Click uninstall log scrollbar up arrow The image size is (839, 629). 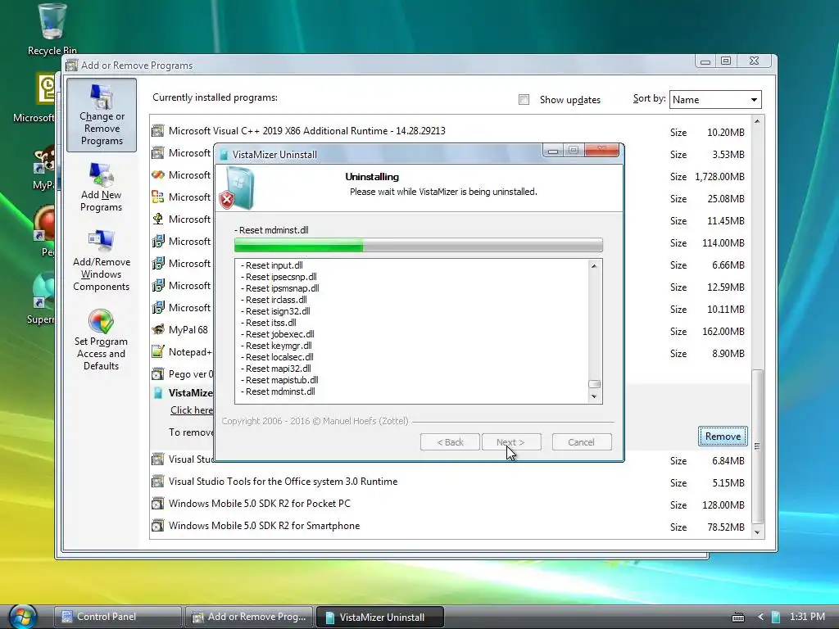(x=594, y=266)
